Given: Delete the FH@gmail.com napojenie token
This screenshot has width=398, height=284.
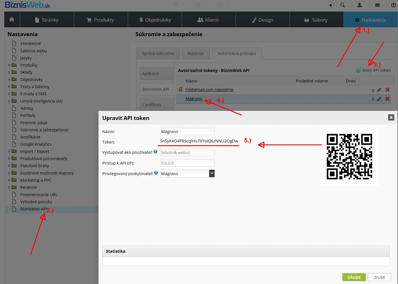Looking at the screenshot, I should pyautogui.click(x=387, y=90).
